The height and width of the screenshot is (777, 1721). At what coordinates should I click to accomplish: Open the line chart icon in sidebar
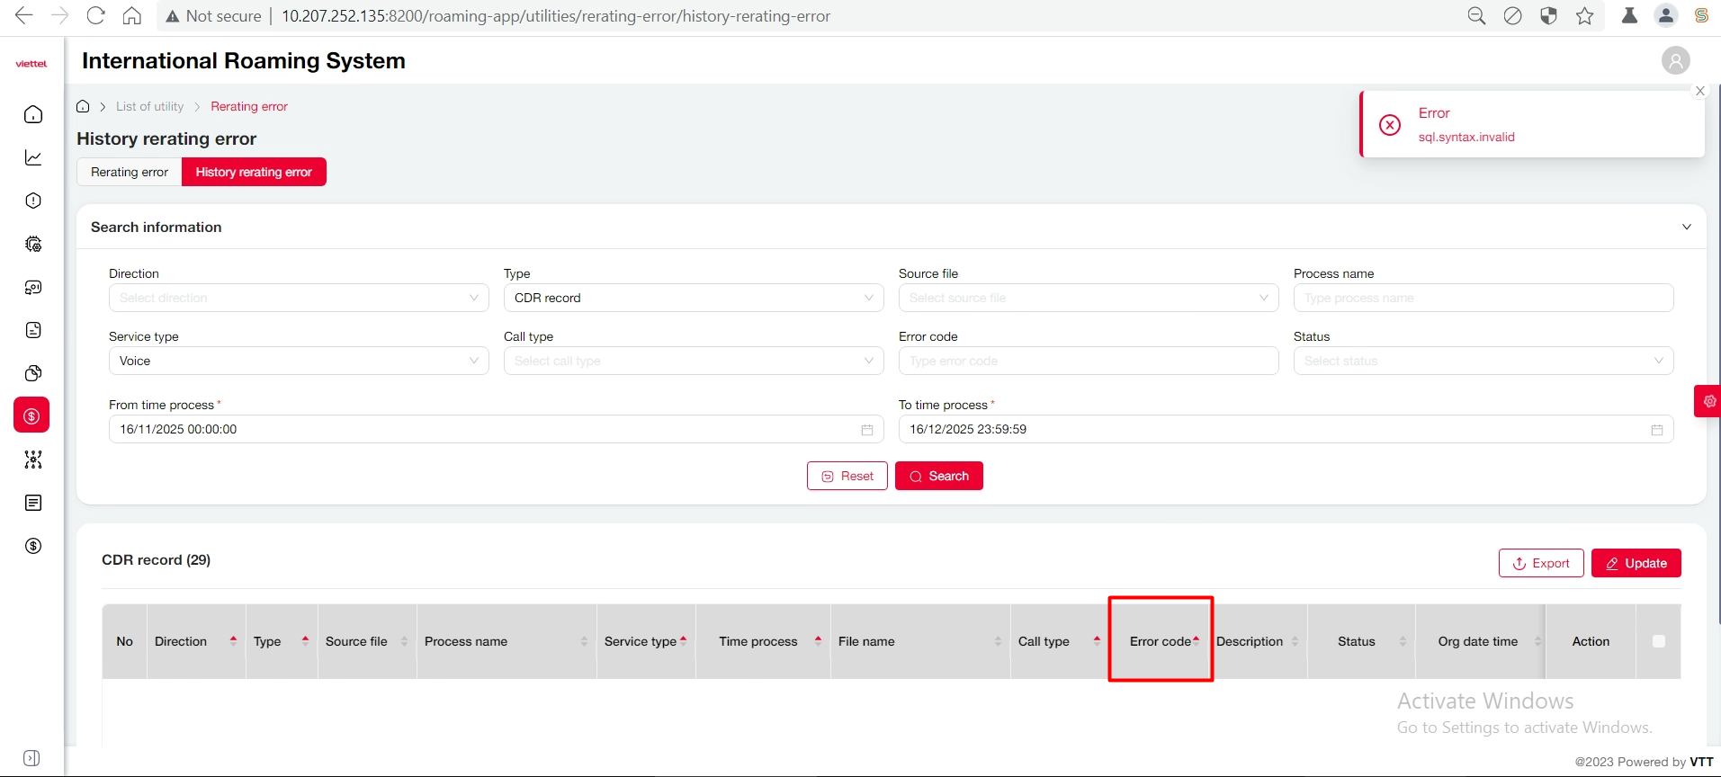33,157
